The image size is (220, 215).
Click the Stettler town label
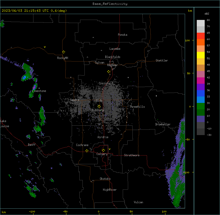click(x=162, y=61)
